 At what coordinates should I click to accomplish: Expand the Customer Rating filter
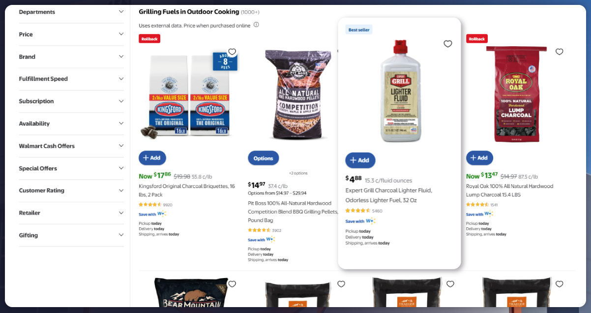pos(71,190)
